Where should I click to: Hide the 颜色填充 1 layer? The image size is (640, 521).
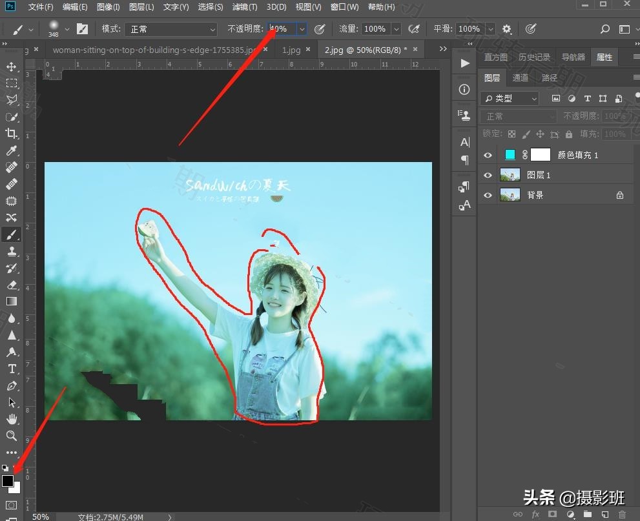pos(488,155)
